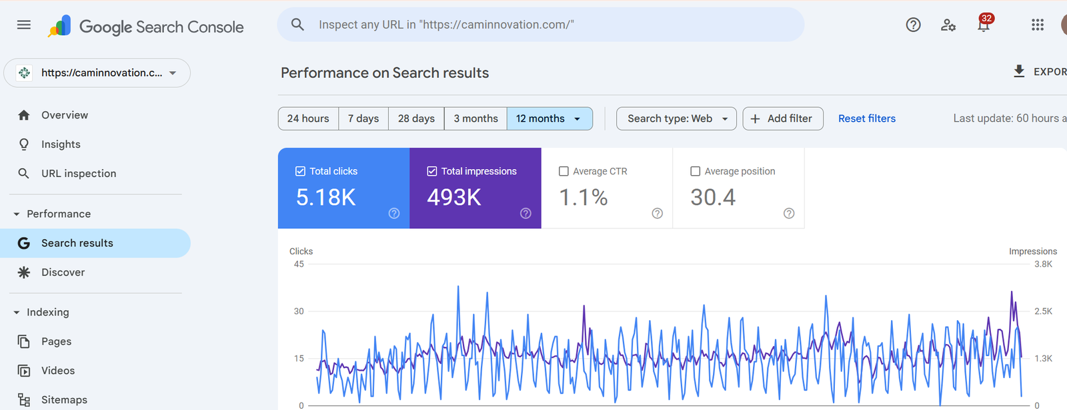Click the Pages documents icon
Viewport: 1067px width, 410px height.
(24, 341)
